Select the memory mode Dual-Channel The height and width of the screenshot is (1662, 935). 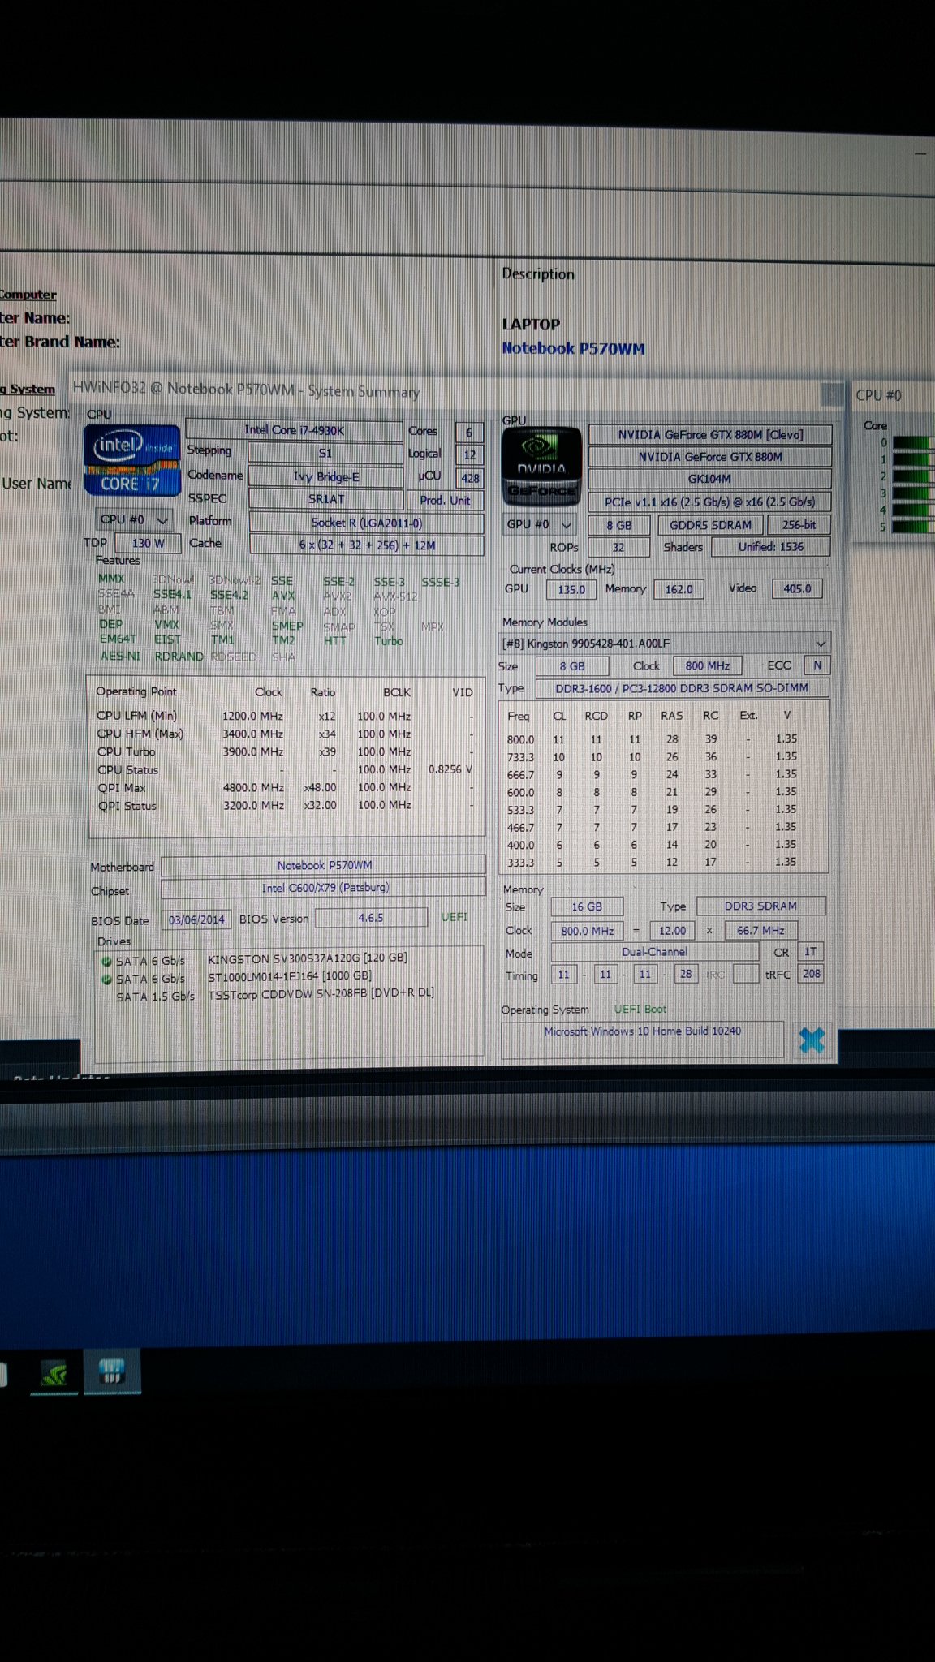point(654,952)
